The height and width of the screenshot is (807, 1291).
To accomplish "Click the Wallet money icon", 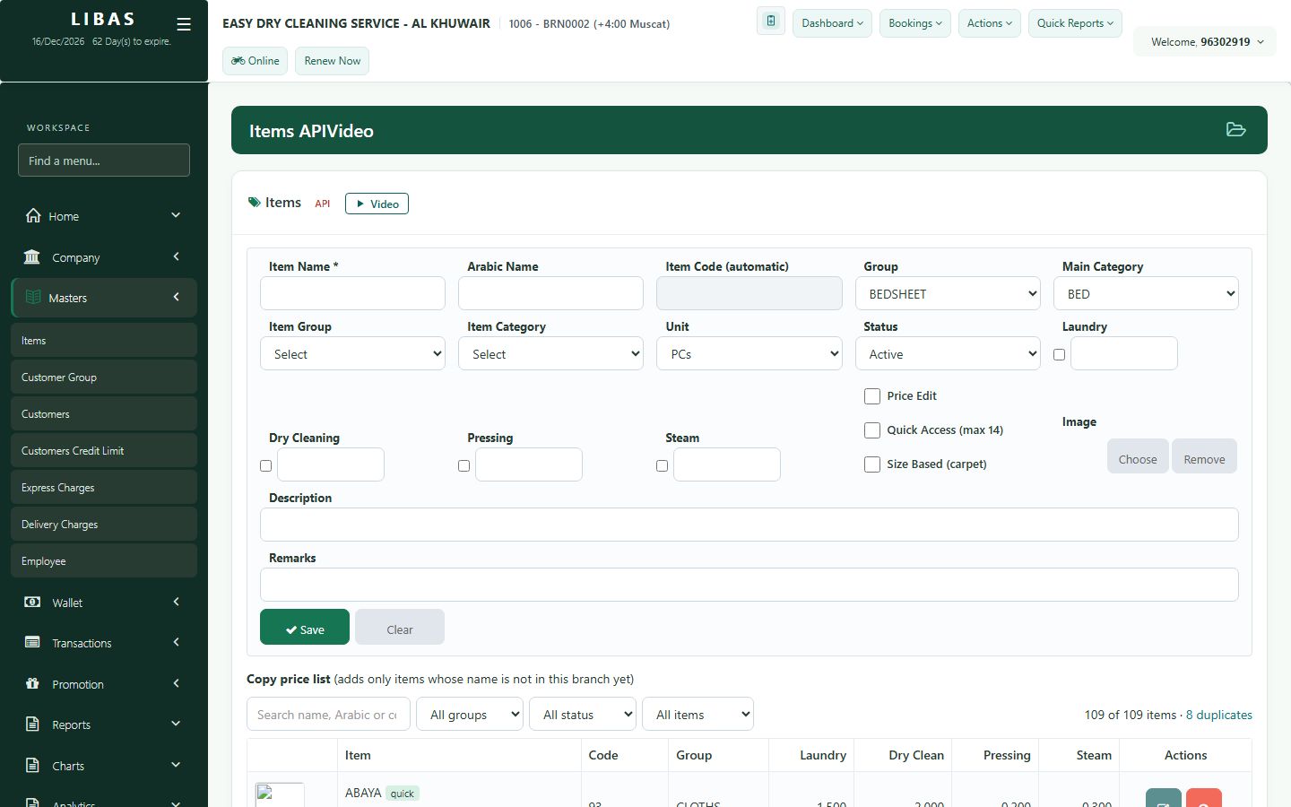I will point(32,603).
